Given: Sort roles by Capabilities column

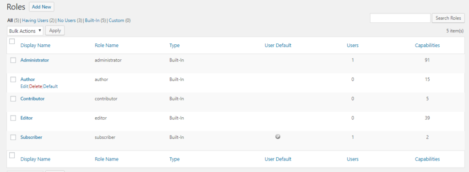Looking at the screenshot, I should pos(427,45).
